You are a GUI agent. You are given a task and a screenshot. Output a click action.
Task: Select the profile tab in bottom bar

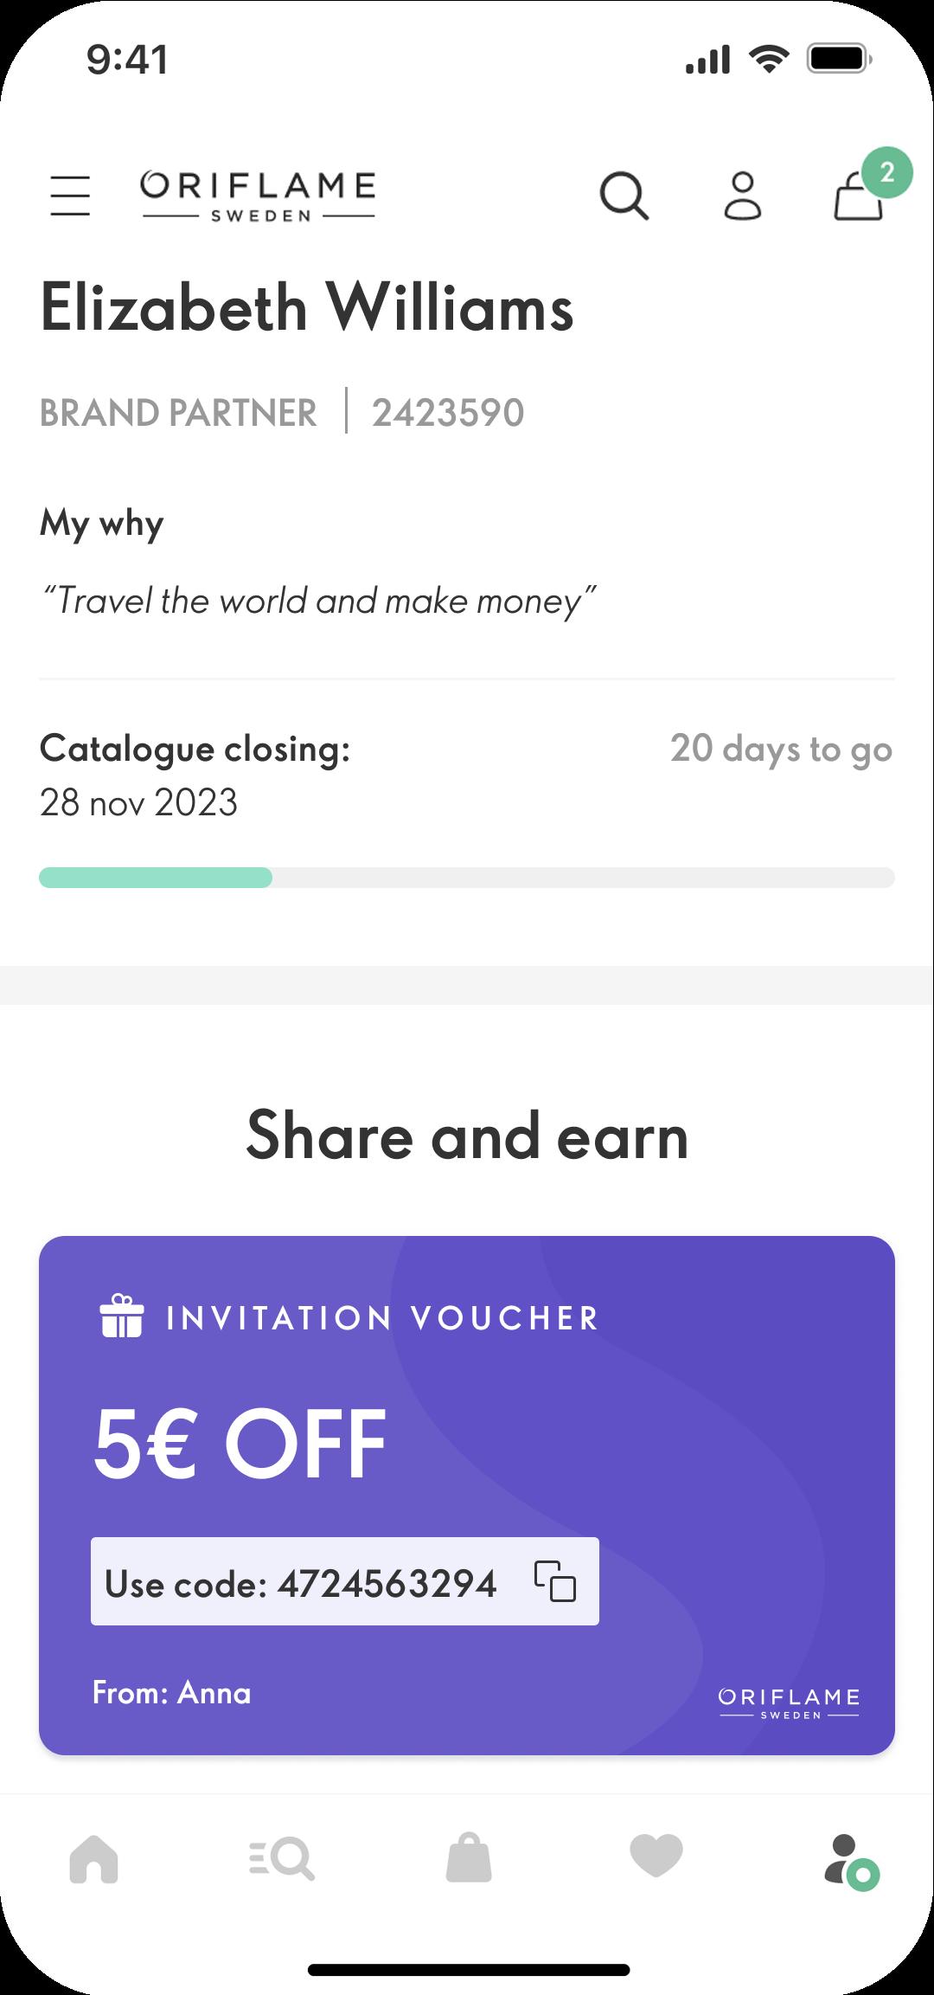click(x=851, y=1861)
